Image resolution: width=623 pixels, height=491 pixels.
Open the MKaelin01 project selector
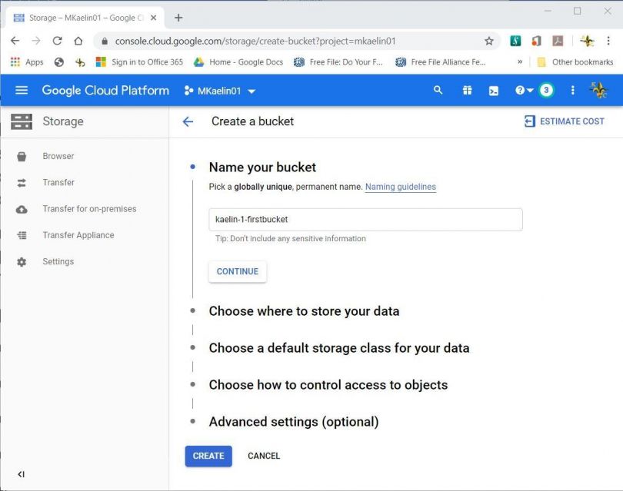click(221, 90)
